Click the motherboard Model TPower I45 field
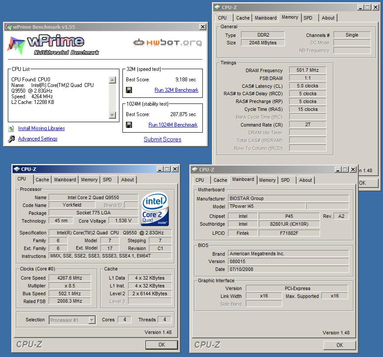The image size is (383, 357). coord(267,207)
